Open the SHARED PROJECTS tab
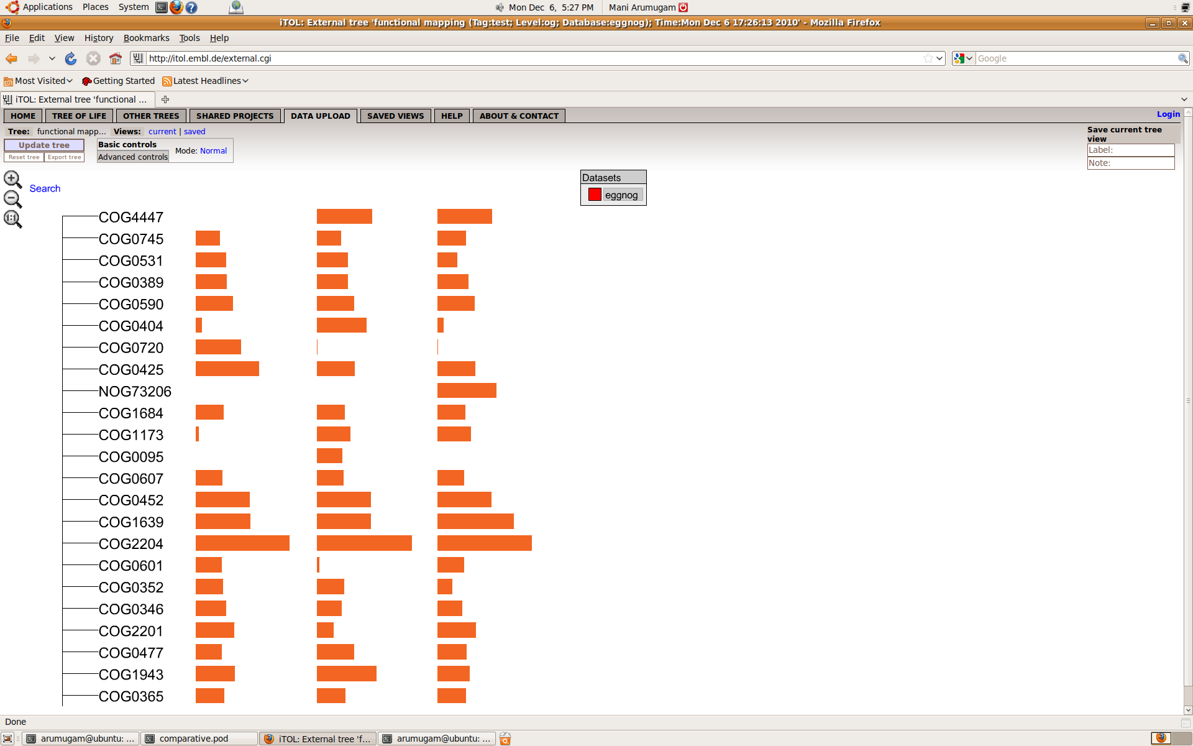This screenshot has width=1193, height=746. [x=235, y=116]
